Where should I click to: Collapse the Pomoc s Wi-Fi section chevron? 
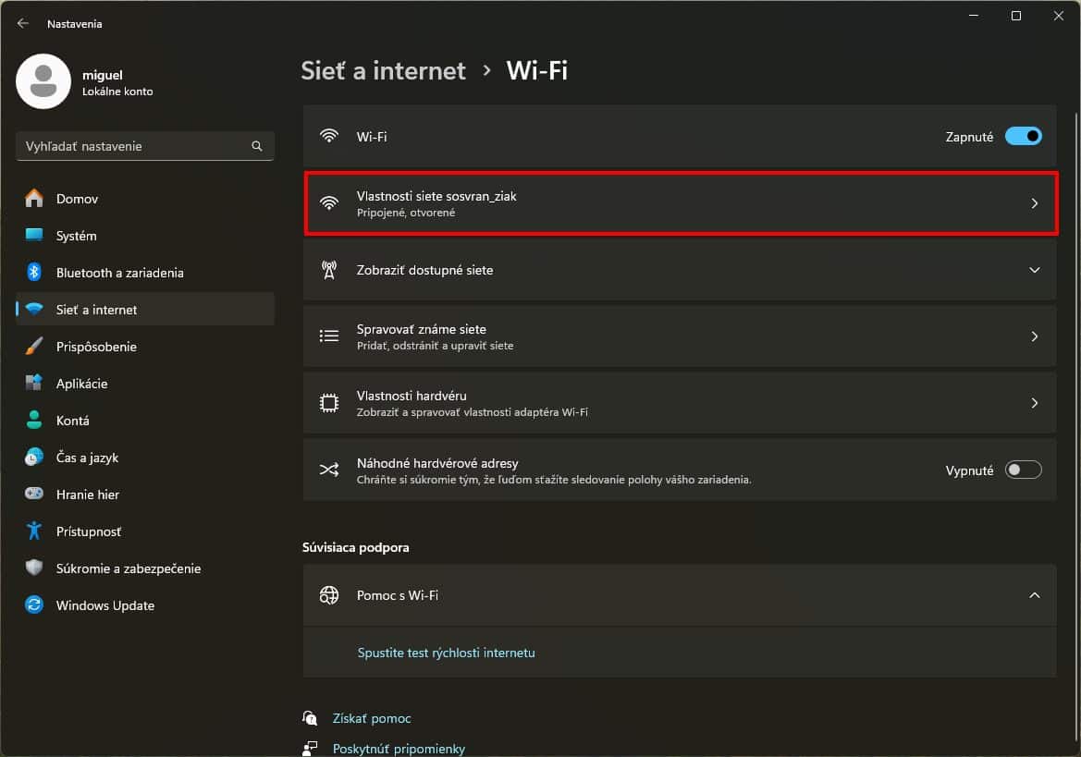click(x=1034, y=595)
